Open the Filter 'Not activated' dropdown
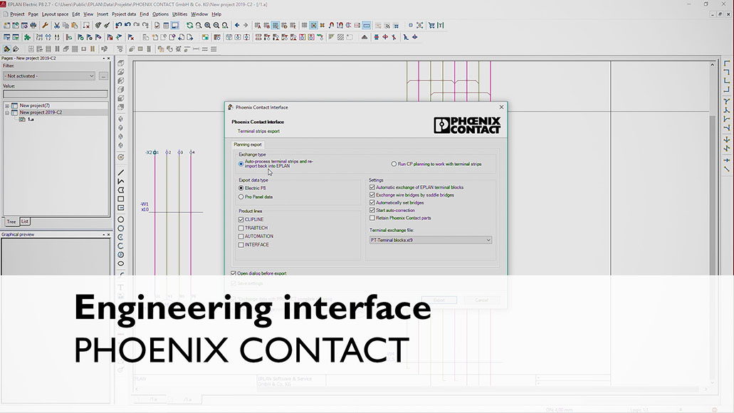Viewport: 734px width, 413px height. pyautogui.click(x=49, y=76)
